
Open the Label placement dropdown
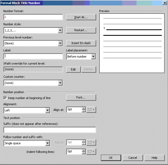tap(93, 56)
